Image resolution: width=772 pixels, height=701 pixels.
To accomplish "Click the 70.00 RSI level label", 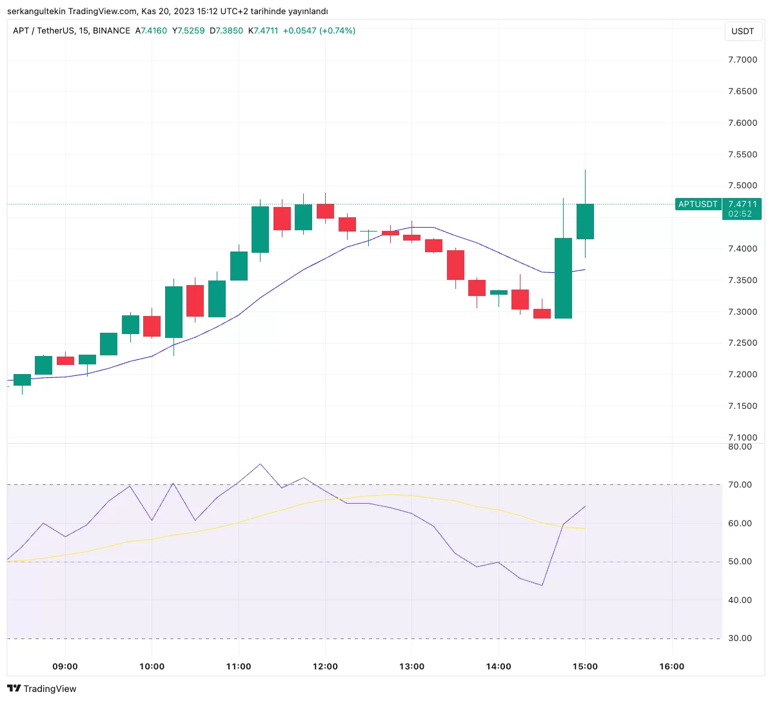I will (x=740, y=485).
